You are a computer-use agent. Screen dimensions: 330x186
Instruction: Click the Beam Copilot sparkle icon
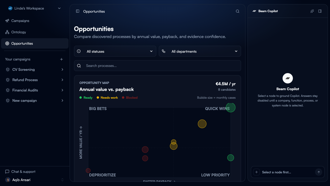pos(312,11)
